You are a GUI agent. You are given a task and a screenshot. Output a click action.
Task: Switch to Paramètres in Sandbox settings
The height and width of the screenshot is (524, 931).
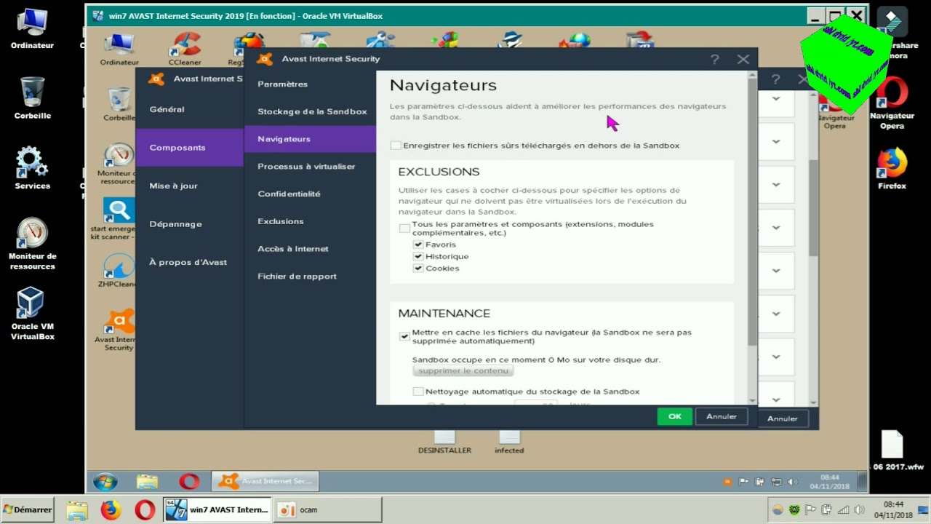coord(310,84)
